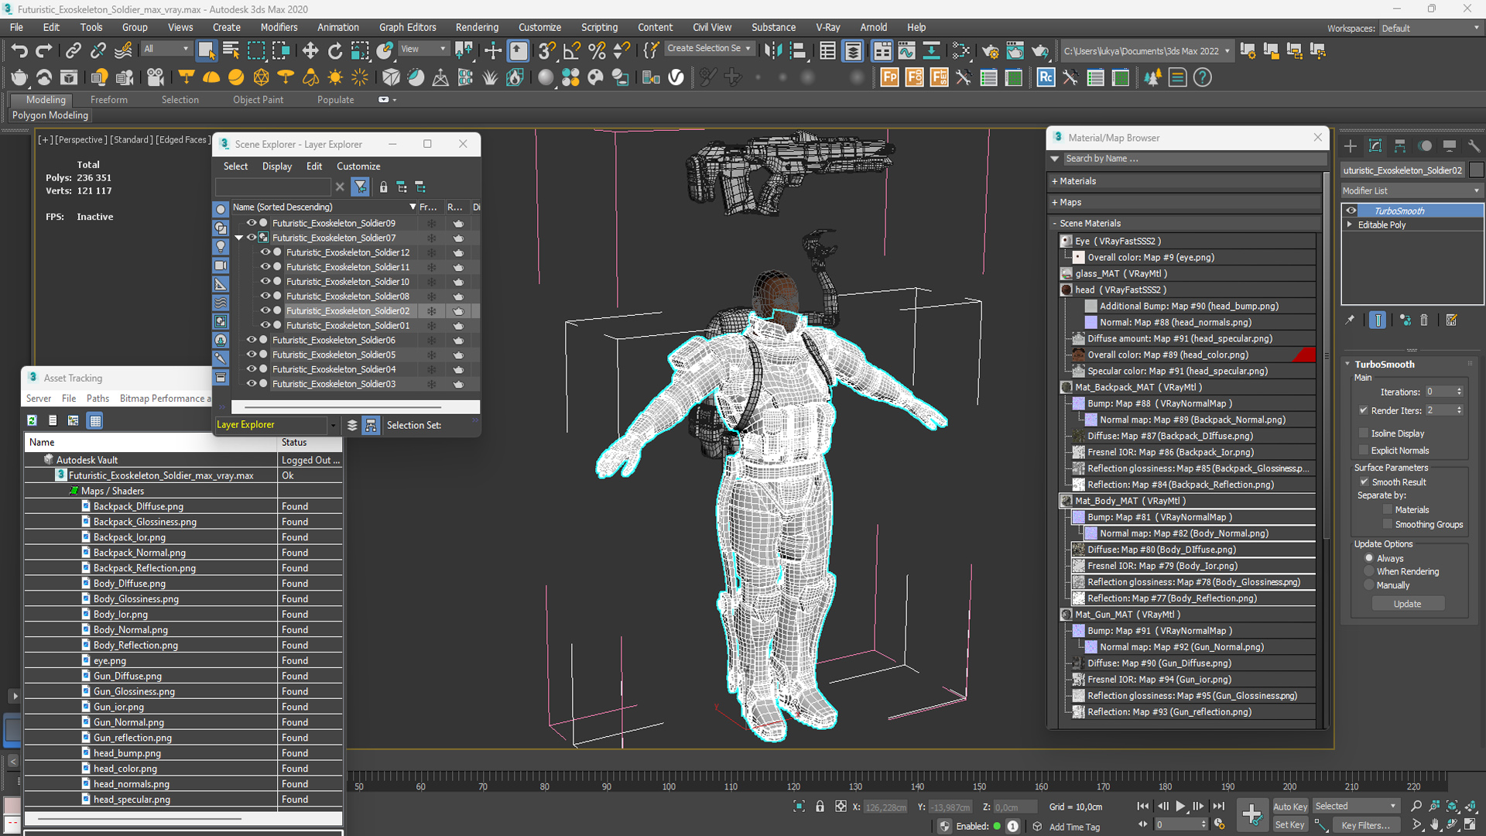This screenshot has width=1486, height=836.
Task: Click the Undo arrow icon
Action: (x=19, y=51)
